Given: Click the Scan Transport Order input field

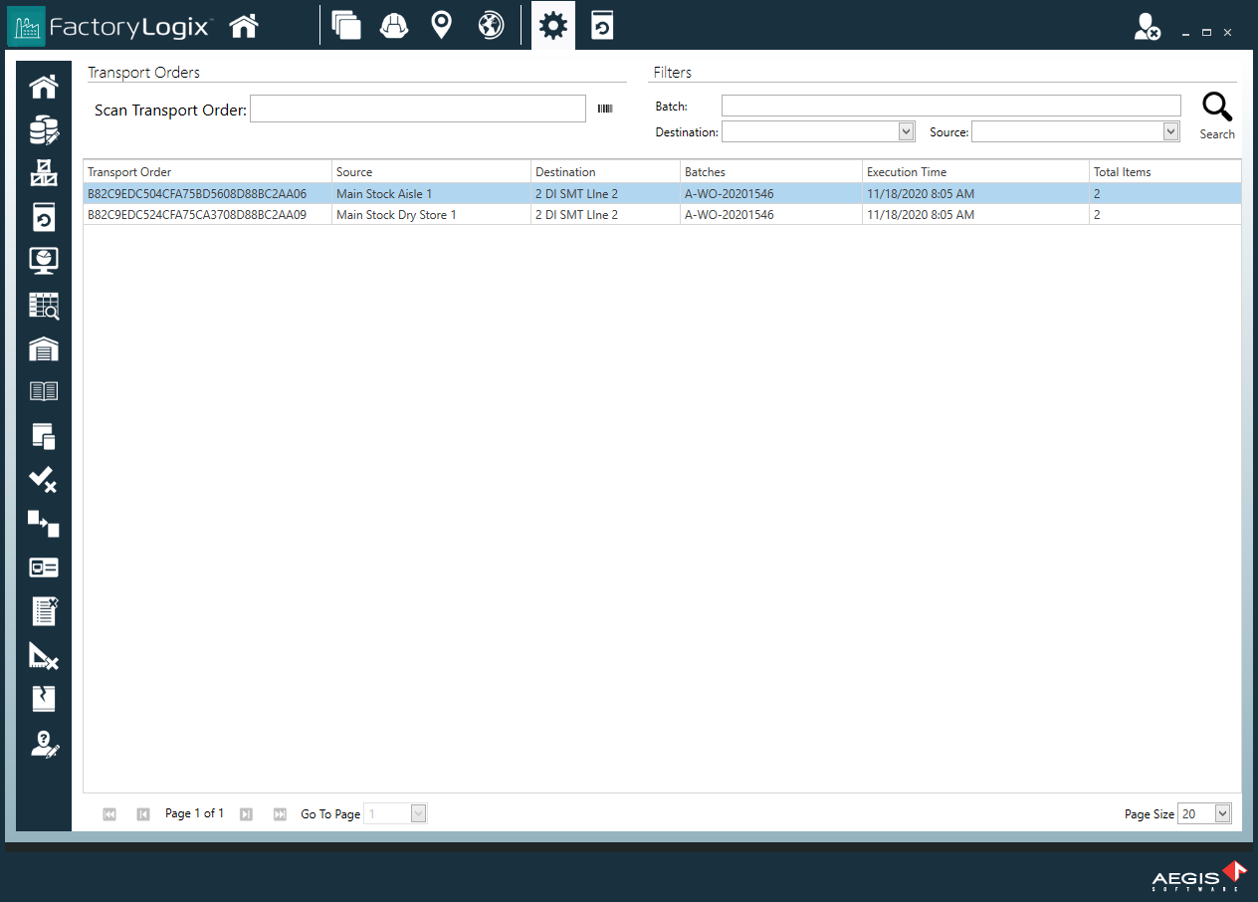Looking at the screenshot, I should pyautogui.click(x=417, y=109).
